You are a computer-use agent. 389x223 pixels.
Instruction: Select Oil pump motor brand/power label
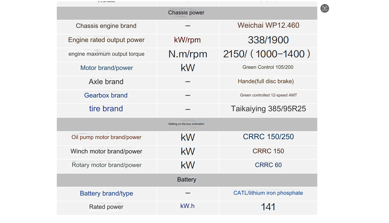106,137
